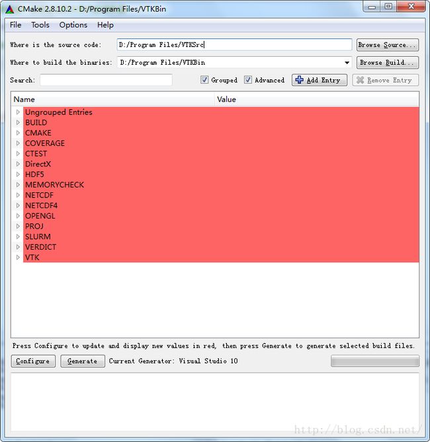Click the CMake logo in the title bar
This screenshot has width=430, height=442.
[x=10, y=9]
